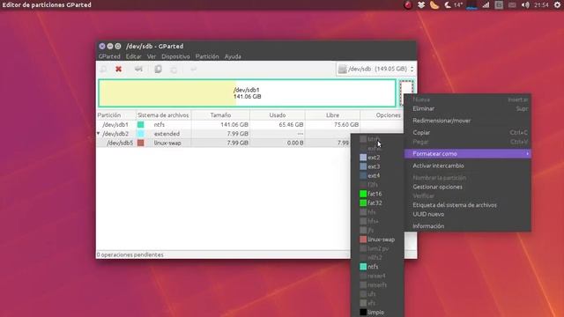Choose Activar intercambio in the context menu
Screen dimensions: 564x317
click(467, 166)
